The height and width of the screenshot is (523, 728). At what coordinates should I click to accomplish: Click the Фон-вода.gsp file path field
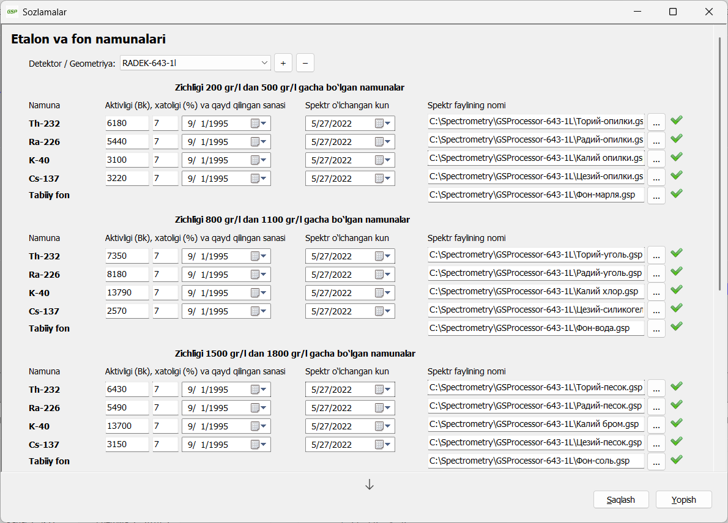coord(537,328)
